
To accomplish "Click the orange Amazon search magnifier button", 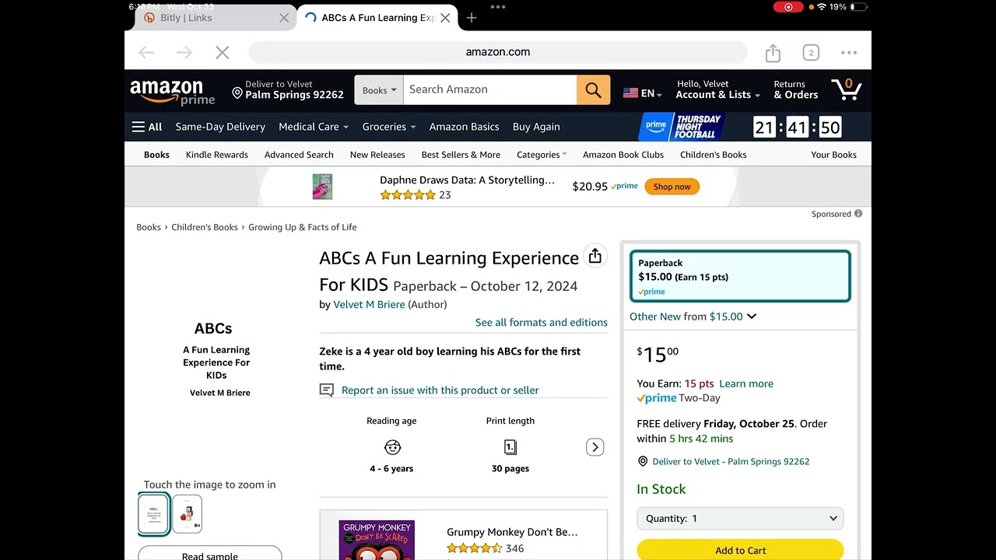I will point(593,90).
